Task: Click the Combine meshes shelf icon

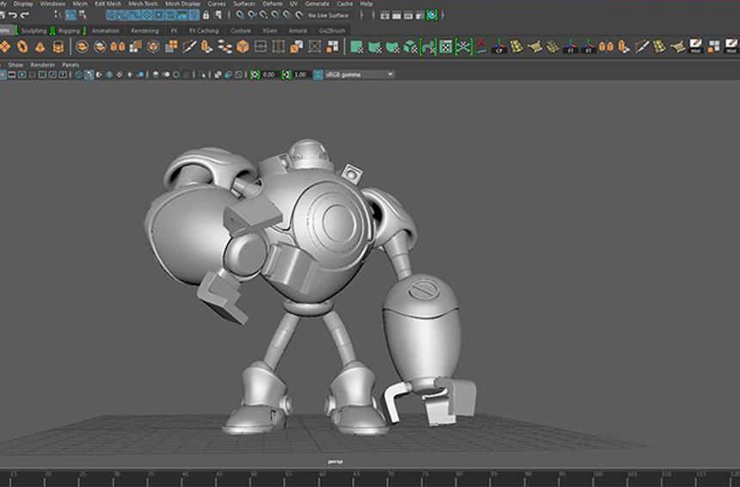Action: pos(83,46)
